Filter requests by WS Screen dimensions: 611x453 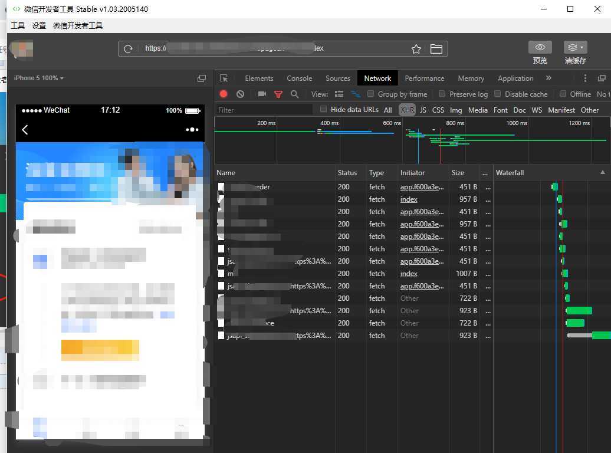(x=537, y=110)
